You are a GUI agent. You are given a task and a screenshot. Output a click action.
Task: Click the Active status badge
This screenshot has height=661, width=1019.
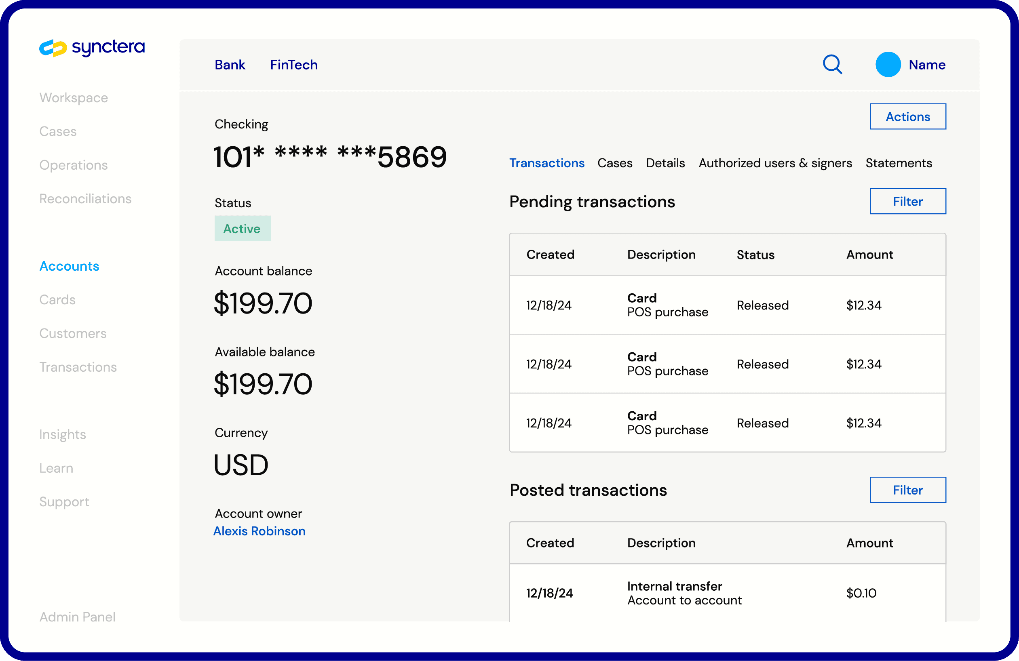tap(242, 229)
